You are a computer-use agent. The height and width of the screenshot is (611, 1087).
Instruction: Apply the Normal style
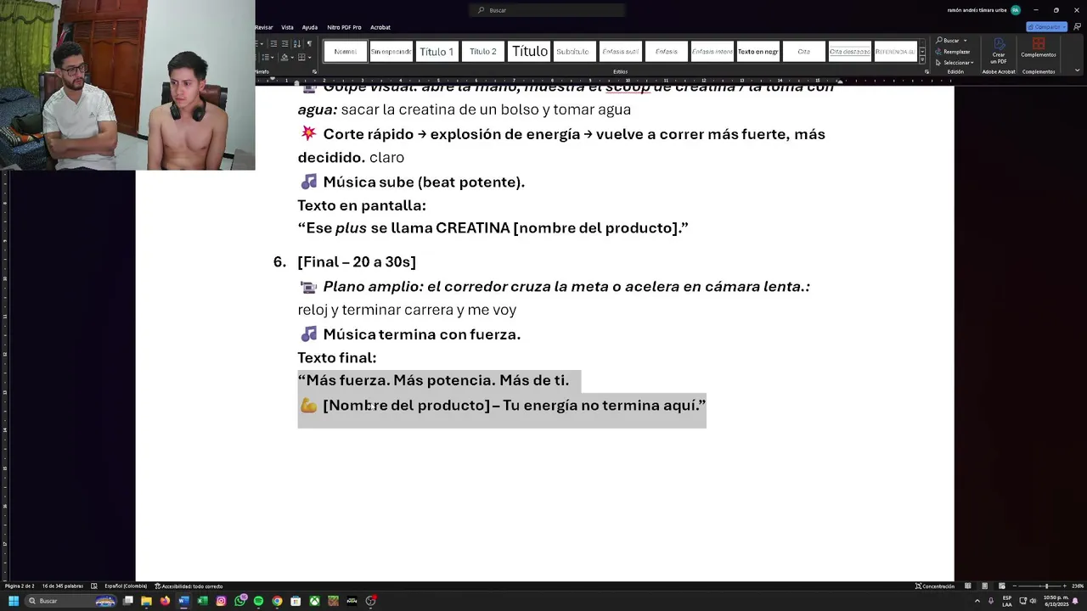tap(345, 51)
